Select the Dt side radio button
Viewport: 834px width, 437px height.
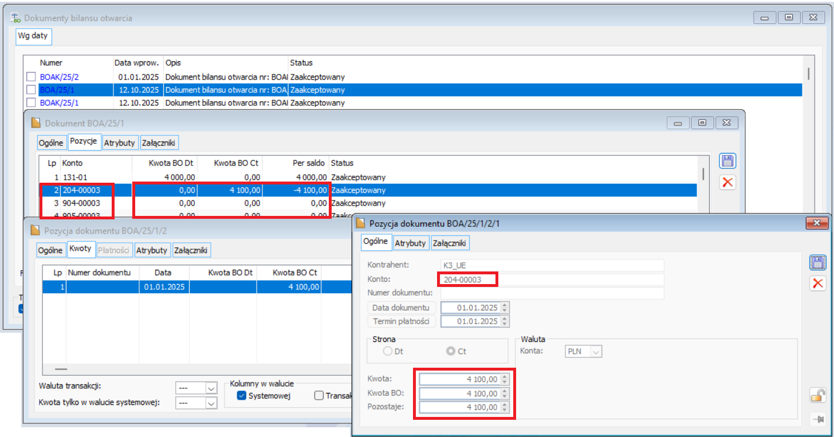pos(388,351)
